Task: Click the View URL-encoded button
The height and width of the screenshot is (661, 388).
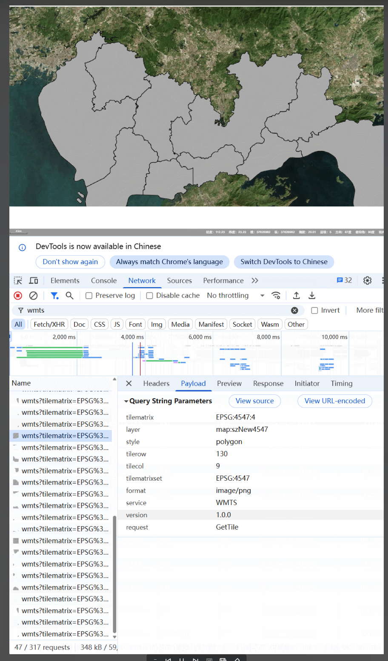Action: click(334, 401)
